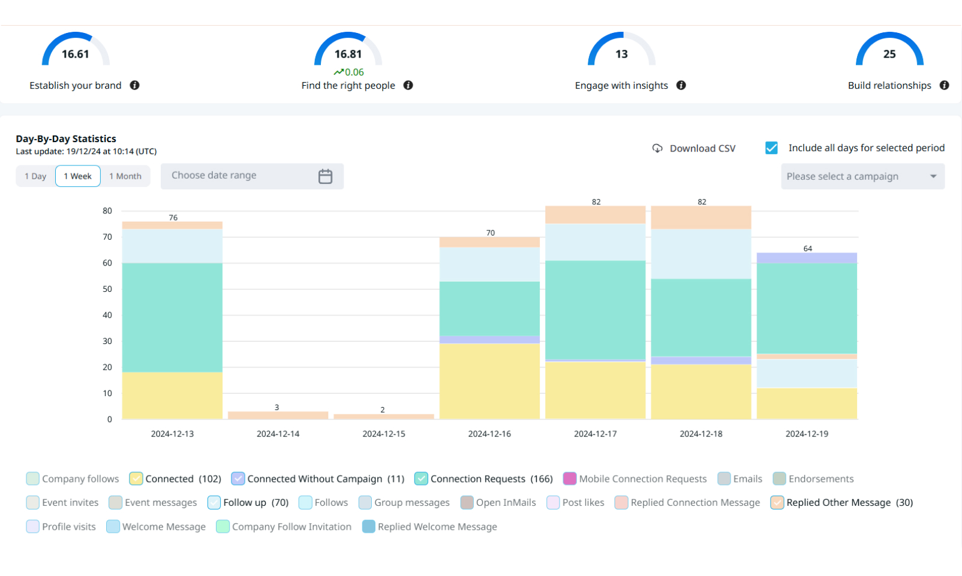962x576 pixels.
Task: Click the campaign dropdown arrow
Action: [933, 176]
